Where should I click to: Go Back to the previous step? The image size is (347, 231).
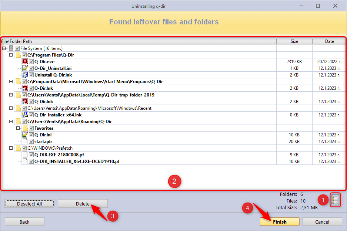tap(24, 222)
